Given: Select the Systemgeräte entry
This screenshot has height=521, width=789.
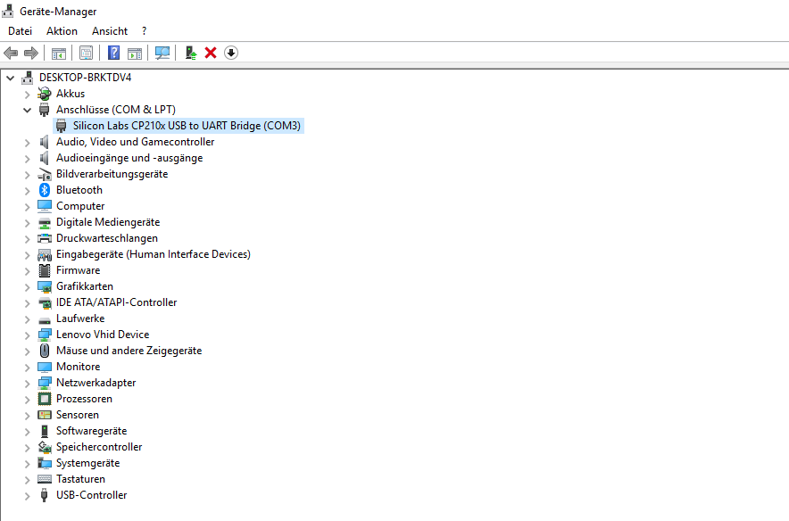Looking at the screenshot, I should pos(88,463).
